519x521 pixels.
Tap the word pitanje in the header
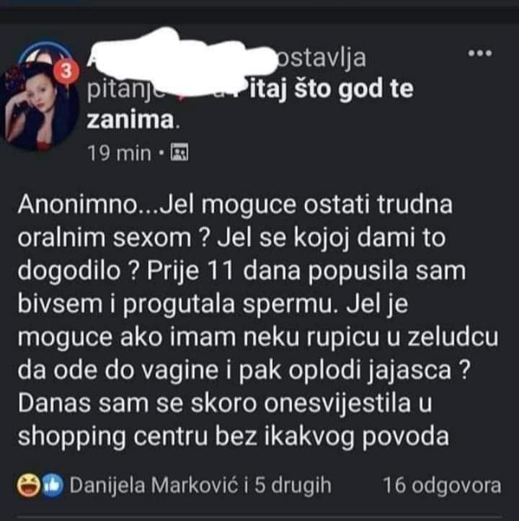pyautogui.click(x=125, y=89)
